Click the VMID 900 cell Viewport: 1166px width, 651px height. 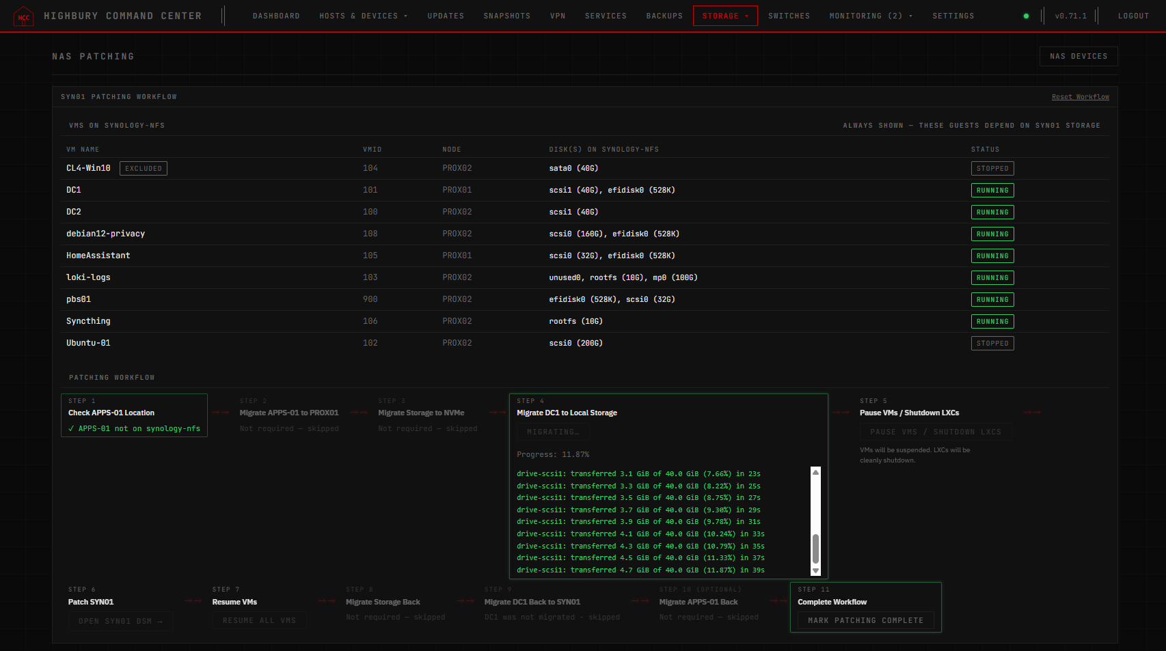(370, 299)
